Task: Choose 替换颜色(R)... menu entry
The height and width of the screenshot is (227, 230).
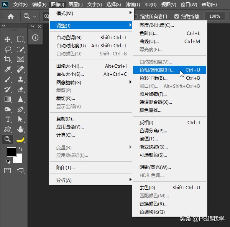Action: pyautogui.click(x=169, y=204)
